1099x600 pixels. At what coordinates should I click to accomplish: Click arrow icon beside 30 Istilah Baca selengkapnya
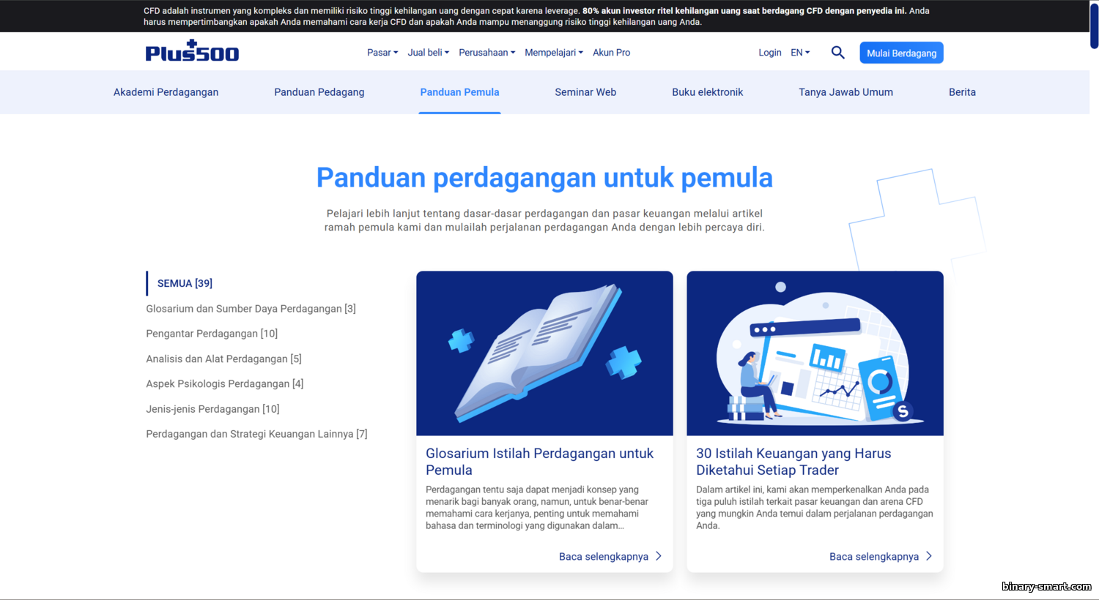[929, 556]
